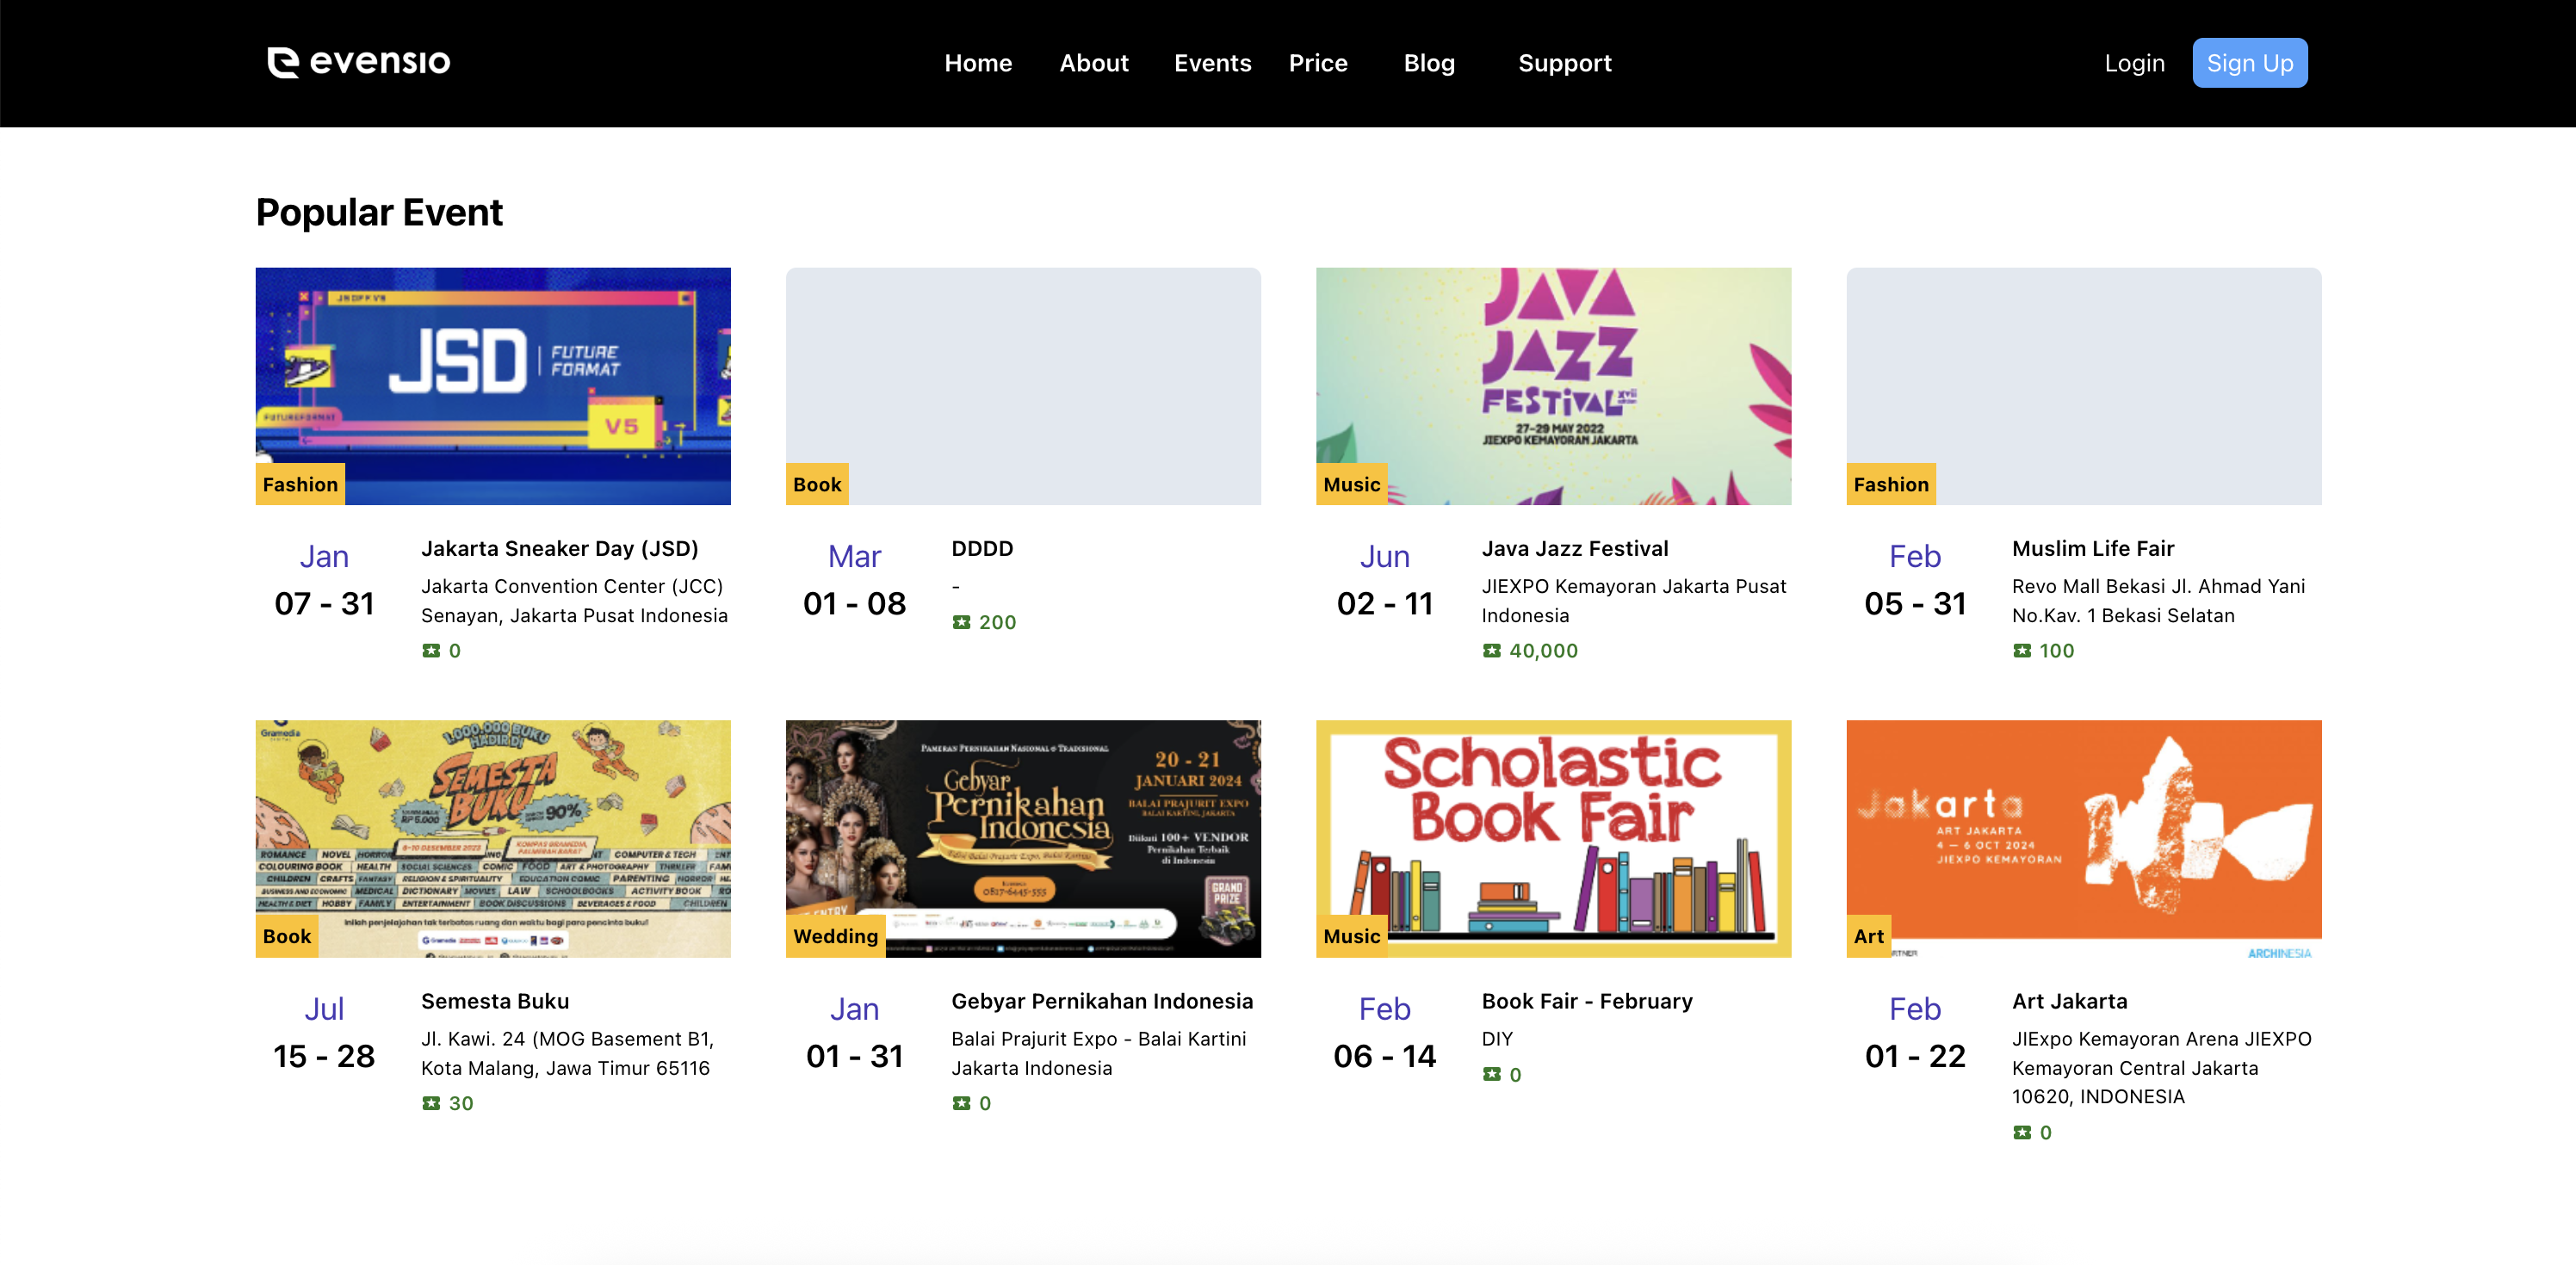Click the Login link
2576x1265 pixels.
(2134, 63)
